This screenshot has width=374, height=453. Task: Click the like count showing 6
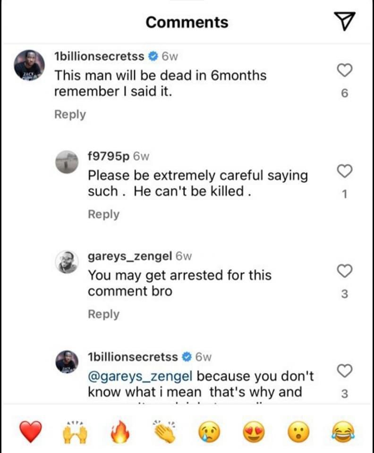point(344,93)
